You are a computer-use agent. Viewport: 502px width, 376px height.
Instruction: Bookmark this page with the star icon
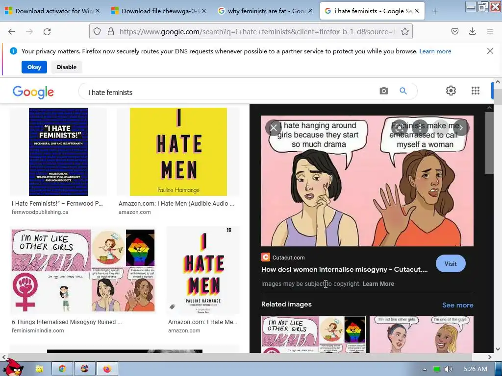pyautogui.click(x=405, y=32)
